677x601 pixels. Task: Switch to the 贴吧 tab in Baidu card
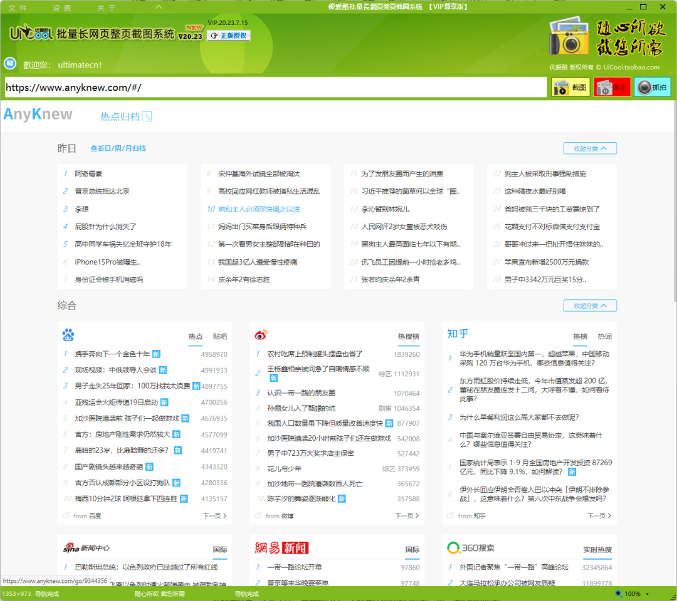219,336
